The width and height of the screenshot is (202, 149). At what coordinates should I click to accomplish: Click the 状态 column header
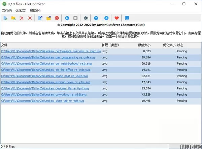click(x=180, y=45)
